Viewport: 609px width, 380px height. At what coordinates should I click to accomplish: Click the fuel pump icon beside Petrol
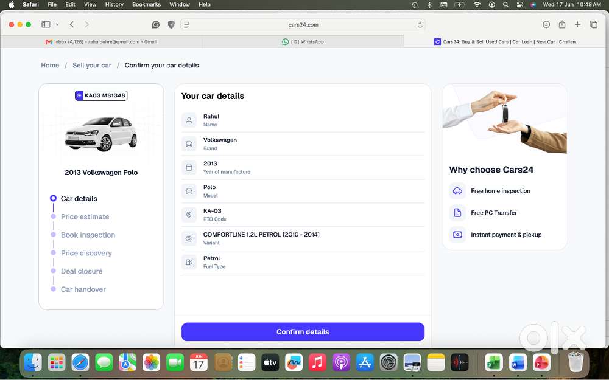pos(189,262)
